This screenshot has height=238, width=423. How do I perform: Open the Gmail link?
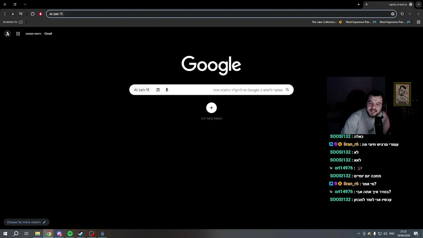tap(48, 34)
